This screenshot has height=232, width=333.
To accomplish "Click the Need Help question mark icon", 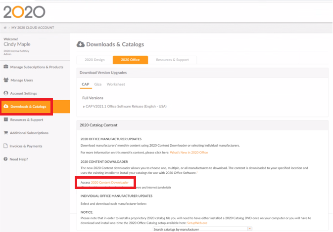I will coord(5,159).
